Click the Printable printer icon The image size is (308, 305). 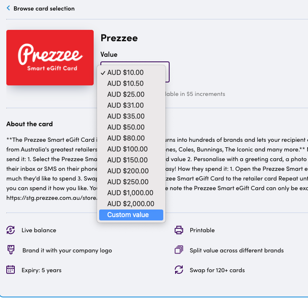[179, 230]
